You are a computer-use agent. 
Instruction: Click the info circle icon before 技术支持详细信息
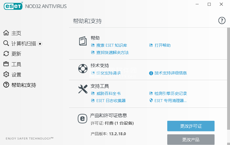(151, 73)
